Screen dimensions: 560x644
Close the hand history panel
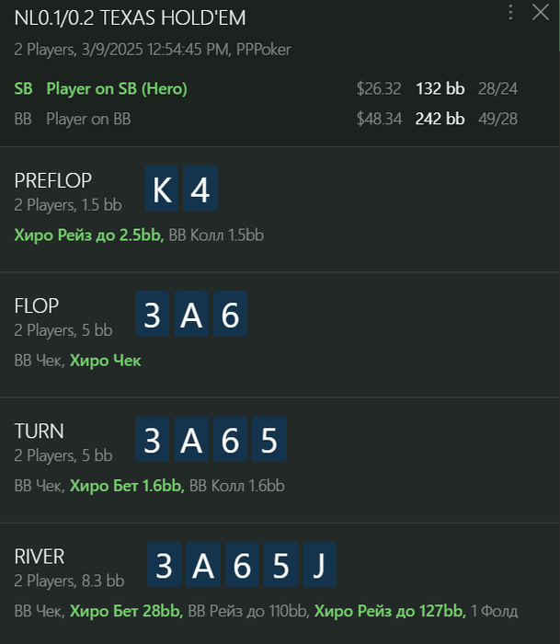(x=541, y=12)
